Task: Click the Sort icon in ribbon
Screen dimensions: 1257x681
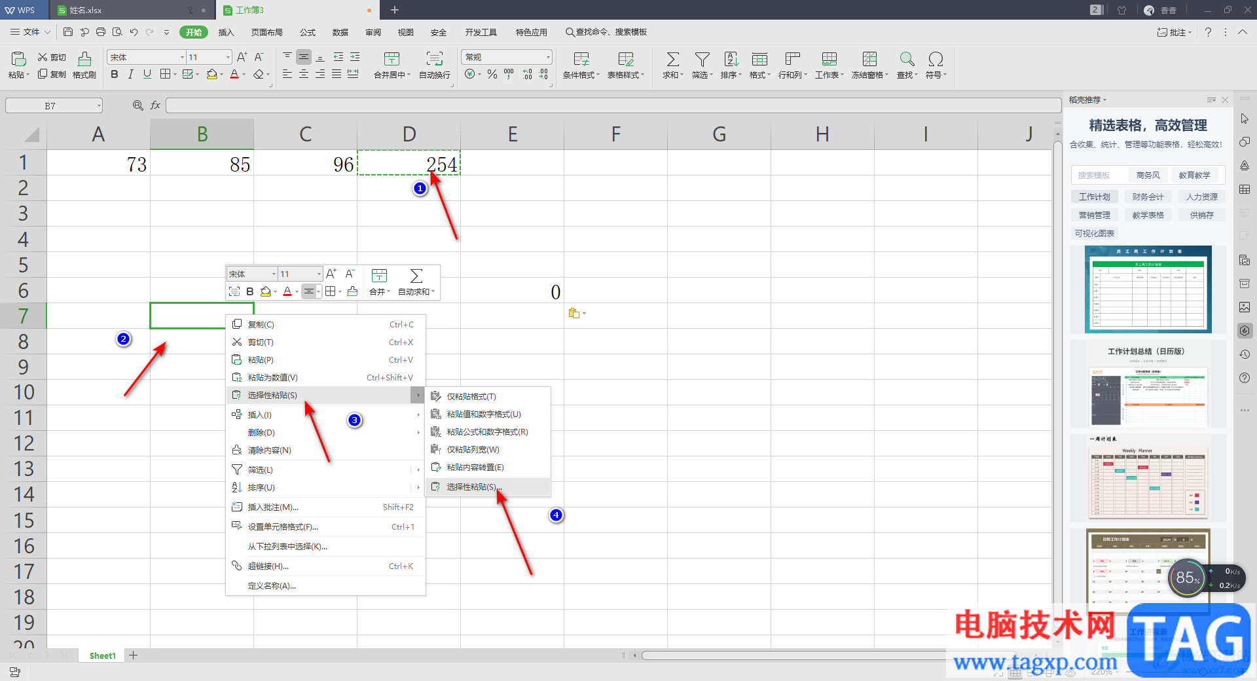Action: 731,60
